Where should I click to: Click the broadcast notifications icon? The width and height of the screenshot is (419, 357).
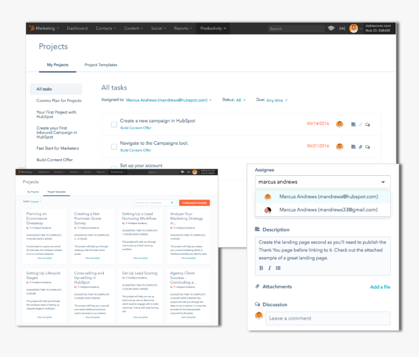coord(343,28)
